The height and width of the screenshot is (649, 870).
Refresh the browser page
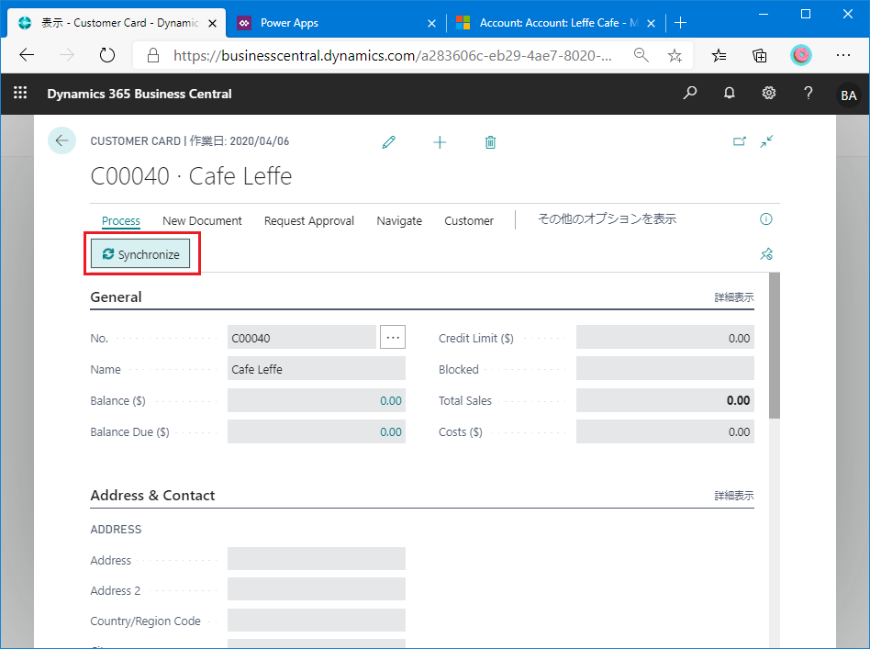(107, 55)
